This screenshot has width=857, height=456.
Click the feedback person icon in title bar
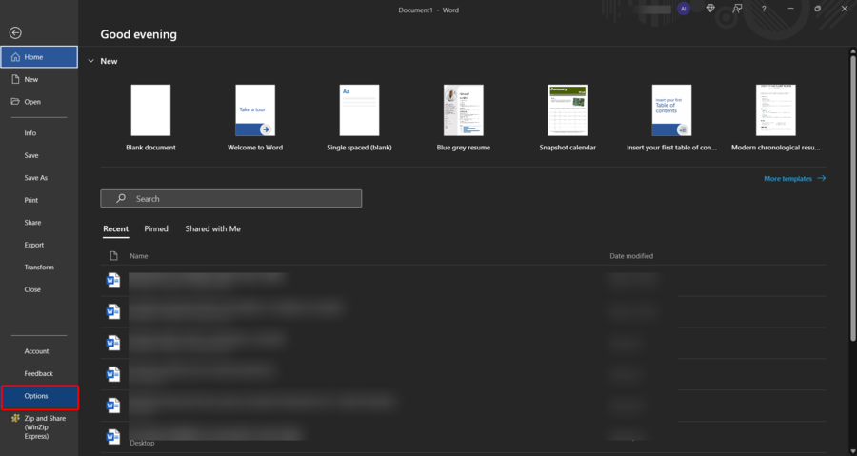click(737, 9)
